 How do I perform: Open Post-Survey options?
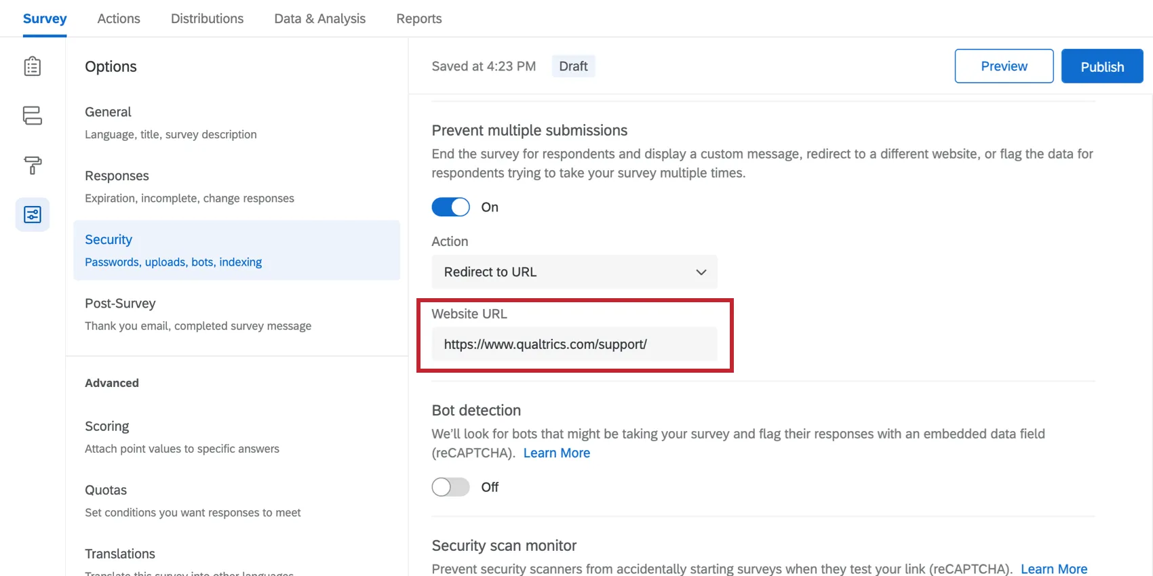[x=120, y=304]
